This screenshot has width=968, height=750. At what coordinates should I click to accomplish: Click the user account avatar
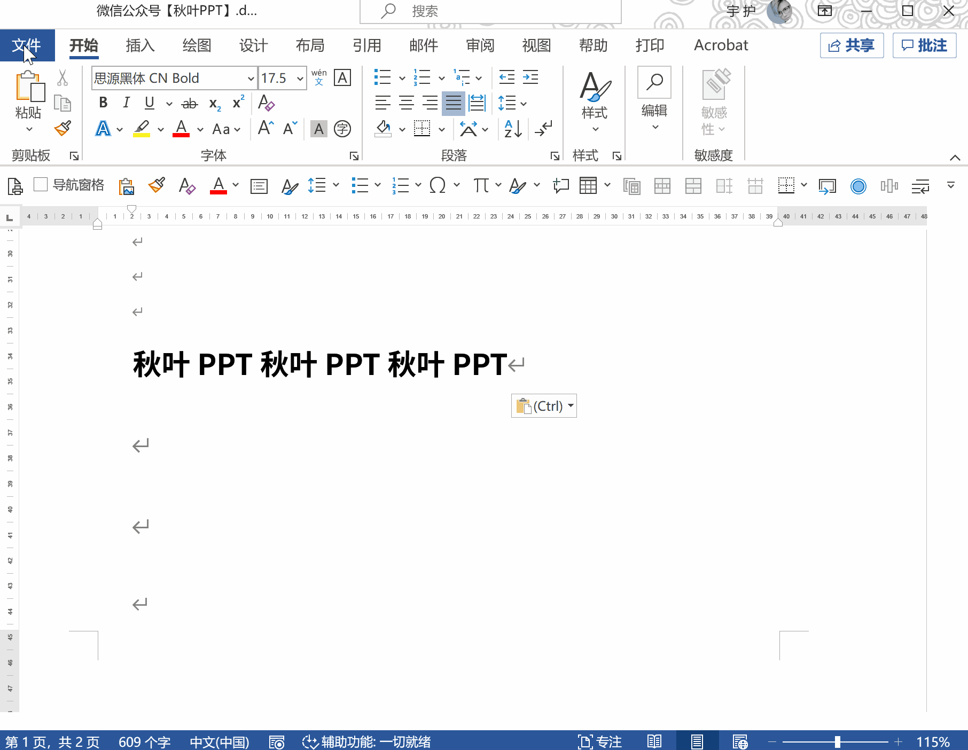click(x=779, y=11)
